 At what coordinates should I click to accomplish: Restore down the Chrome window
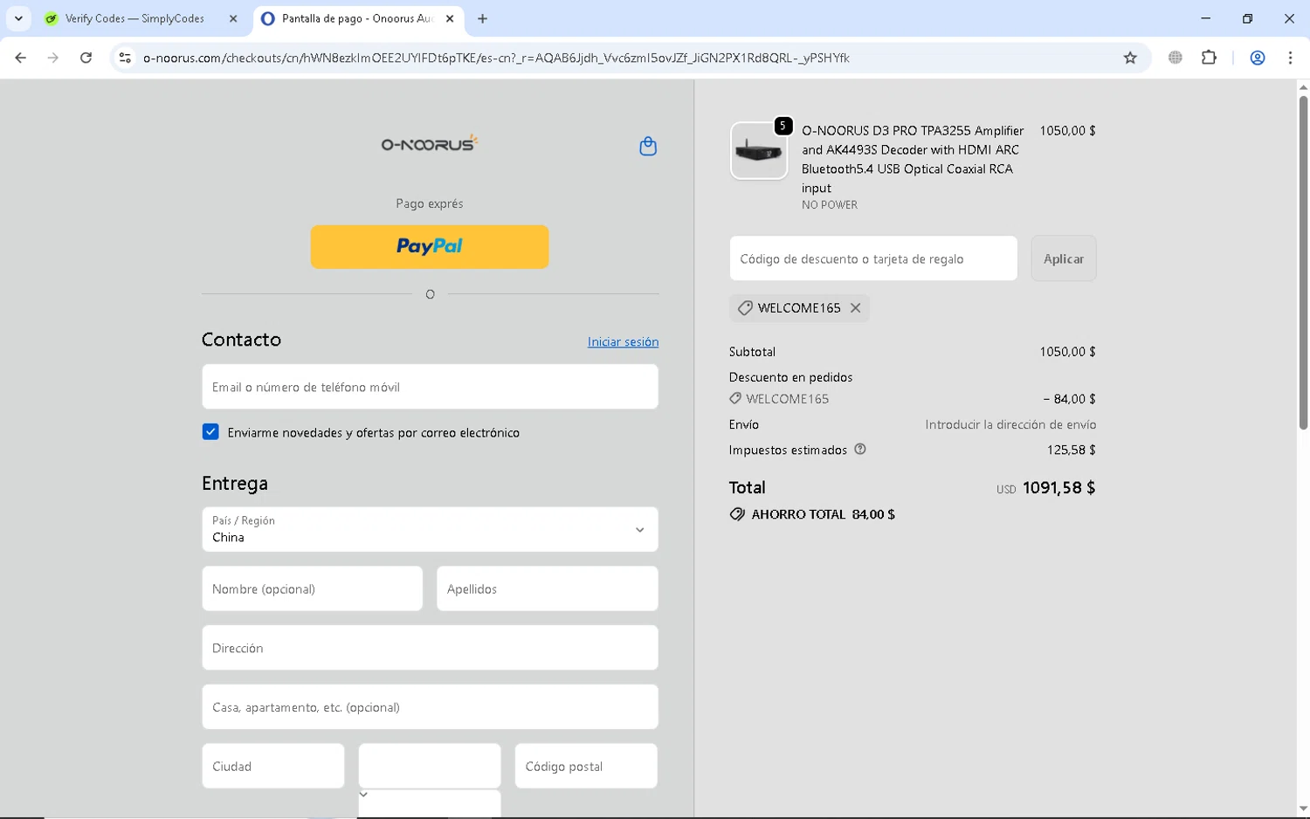point(1247,18)
